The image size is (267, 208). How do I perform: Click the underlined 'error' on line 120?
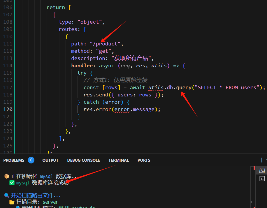[122, 110]
